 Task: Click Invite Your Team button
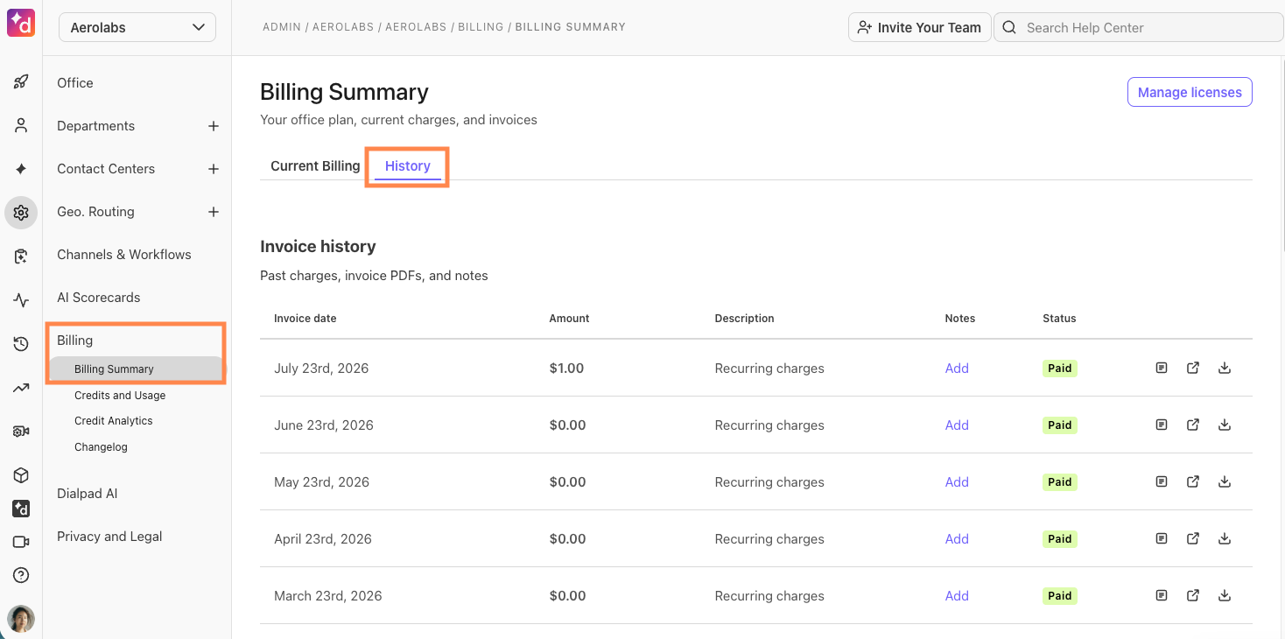(x=920, y=27)
